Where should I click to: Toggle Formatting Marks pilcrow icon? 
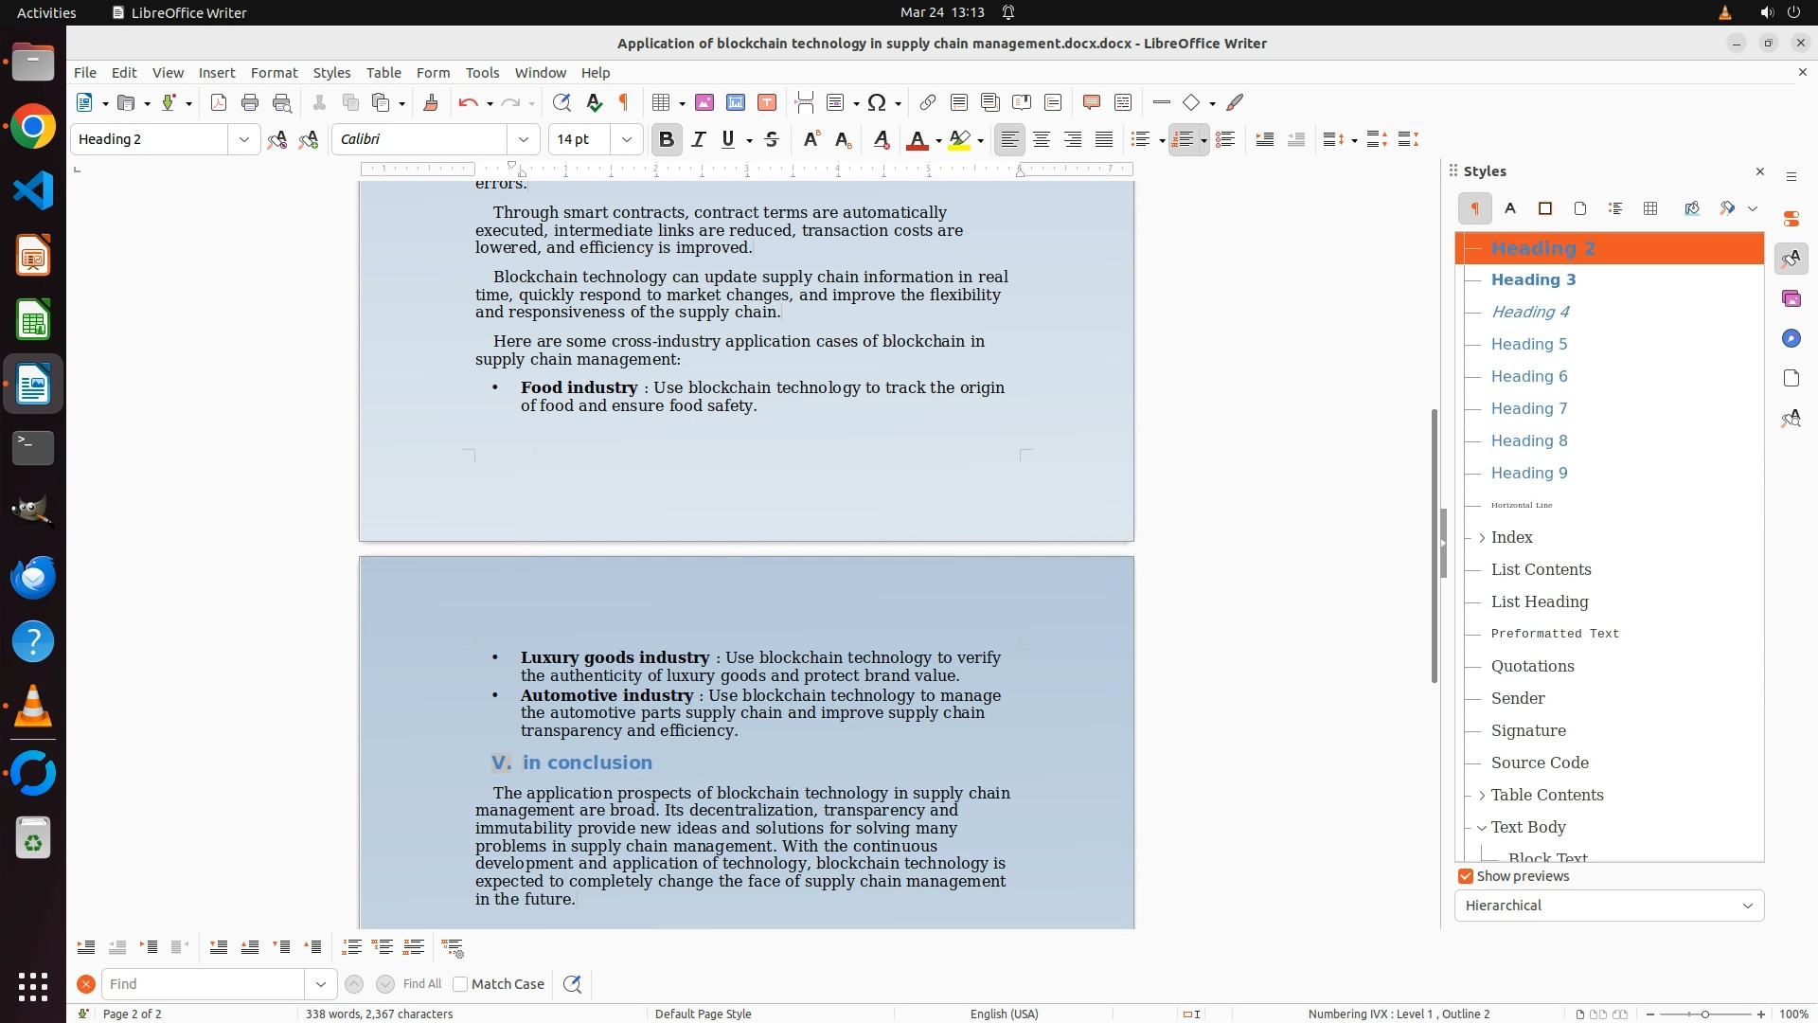(x=624, y=103)
